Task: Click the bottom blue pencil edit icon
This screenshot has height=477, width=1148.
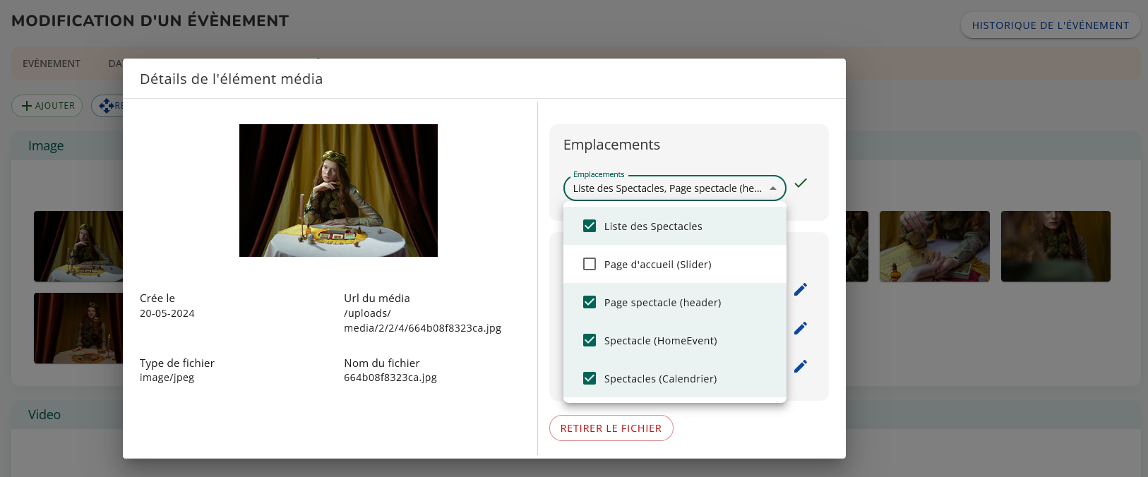Action: tap(800, 366)
